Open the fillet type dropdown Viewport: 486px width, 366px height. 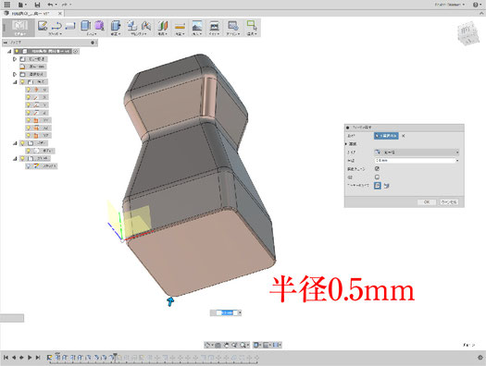(x=417, y=152)
